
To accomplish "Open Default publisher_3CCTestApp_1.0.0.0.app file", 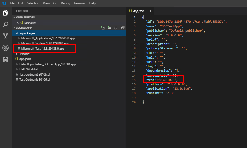I will tap(47, 64).
